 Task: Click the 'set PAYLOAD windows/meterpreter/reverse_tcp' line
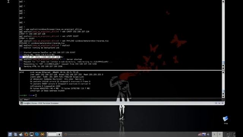[x=64, y=41]
